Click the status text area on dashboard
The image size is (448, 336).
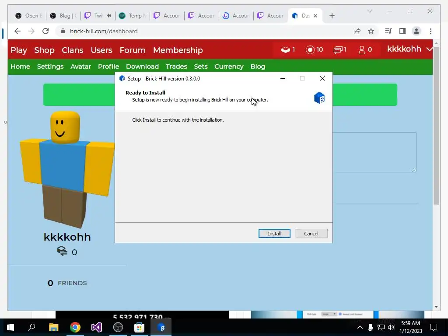point(374,152)
